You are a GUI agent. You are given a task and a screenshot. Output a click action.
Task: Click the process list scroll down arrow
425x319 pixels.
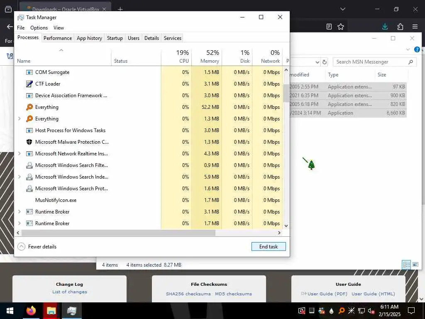[286, 226]
